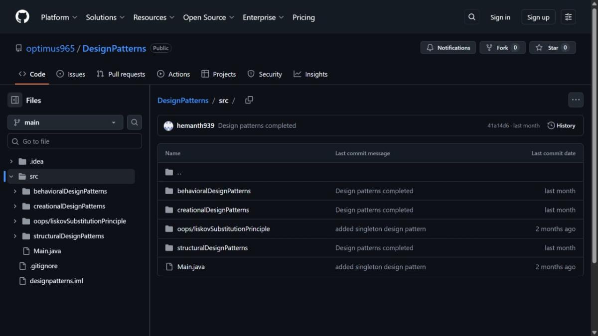Image resolution: width=598 pixels, height=336 pixels.
Task: Open the search magnifier in header
Action: pyautogui.click(x=471, y=17)
